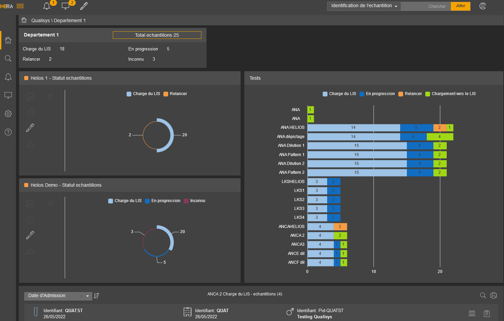Viewport: 504px width, 321px height.
Task: Open the Help question mark icon
Action: click(8, 132)
